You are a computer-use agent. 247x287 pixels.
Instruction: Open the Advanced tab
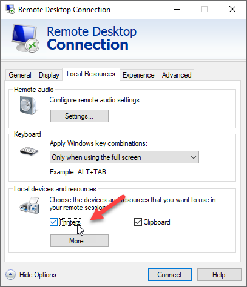click(x=177, y=75)
